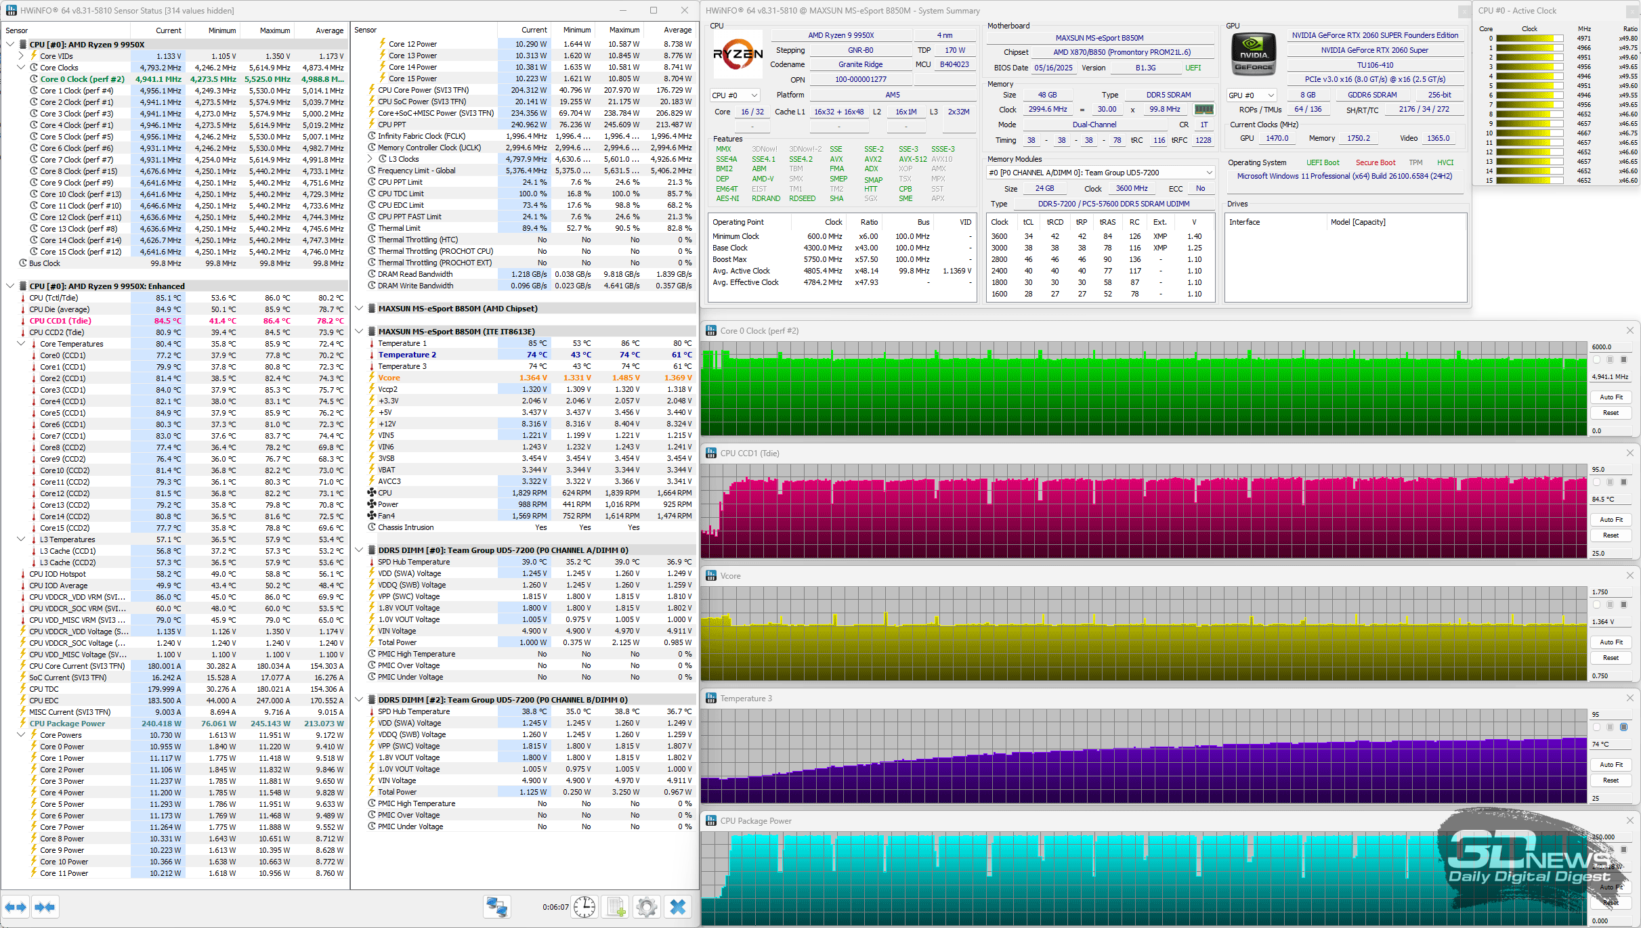1641x928 pixels.
Task: Collapse the L3 Temperatures node
Action: point(21,539)
